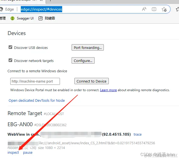
Task: Add this page to favorites star icon
Action: 164,9
